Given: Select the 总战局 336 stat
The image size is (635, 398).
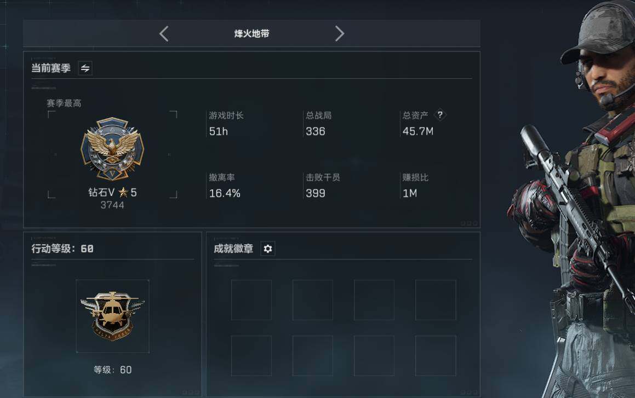Looking at the screenshot, I should point(318,123).
